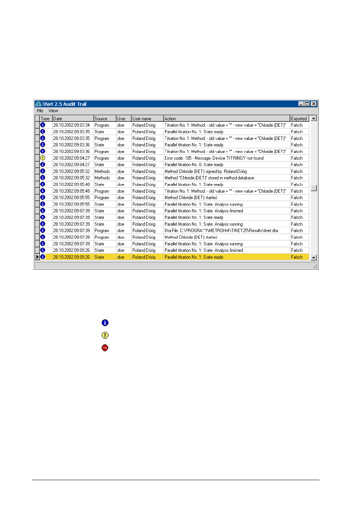Click the yellow warning icon of the error entry
Screen dimensions: 362x512
(43, 158)
